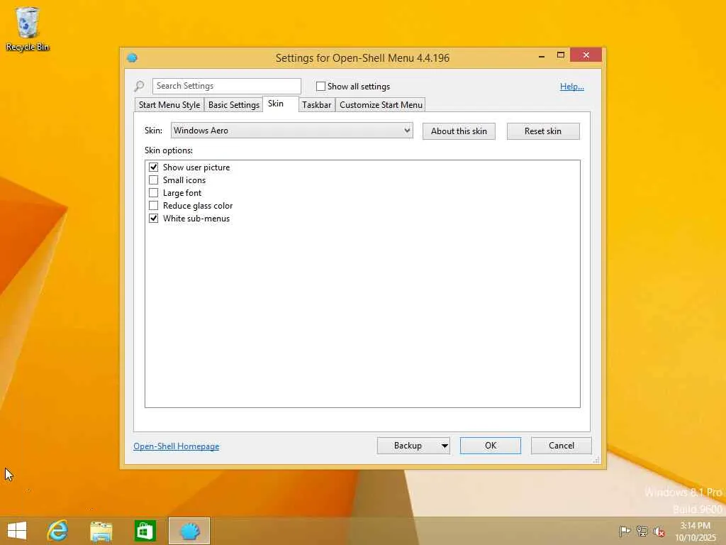
Task: Open the Help link
Action: [572, 86]
